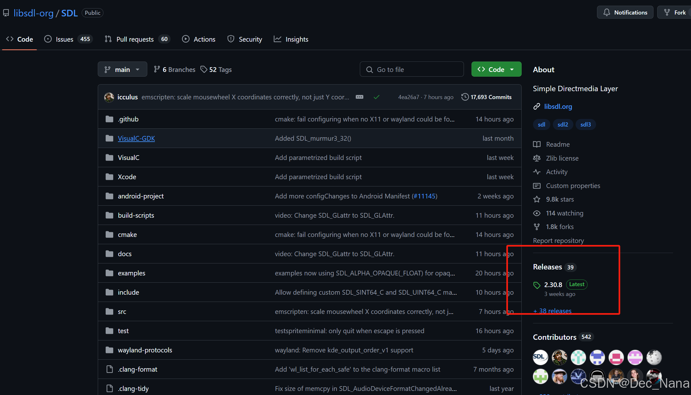Viewport: 691px width, 395px height.
Task: Click the 9.8k stars link
Action: 559,199
